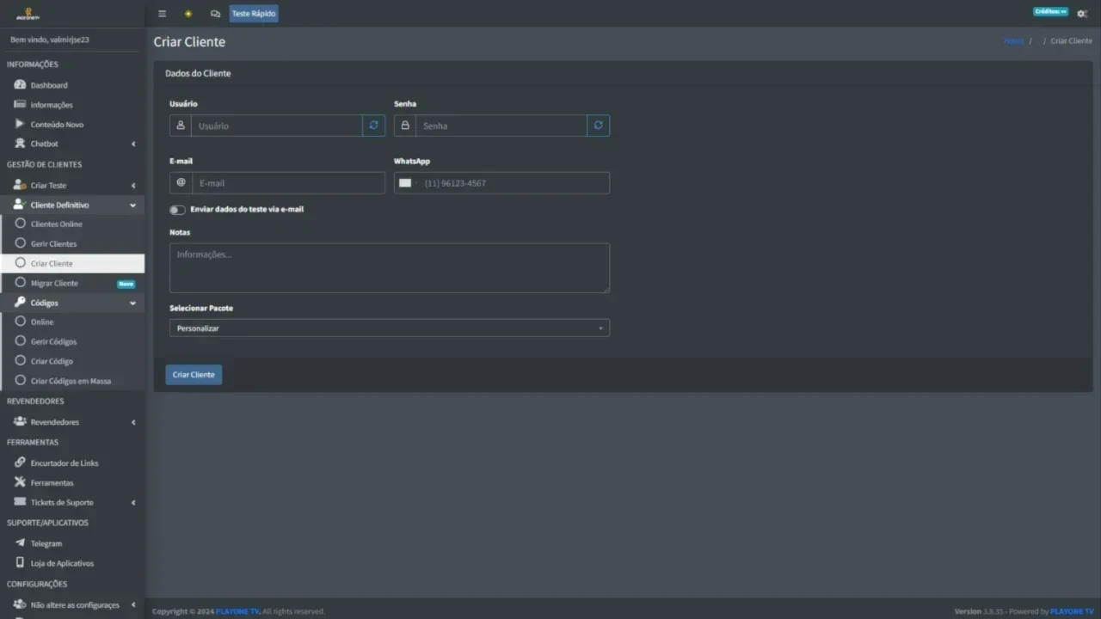
Task: Enable Enviar dados do teste via e-mail
Action: 178,210
